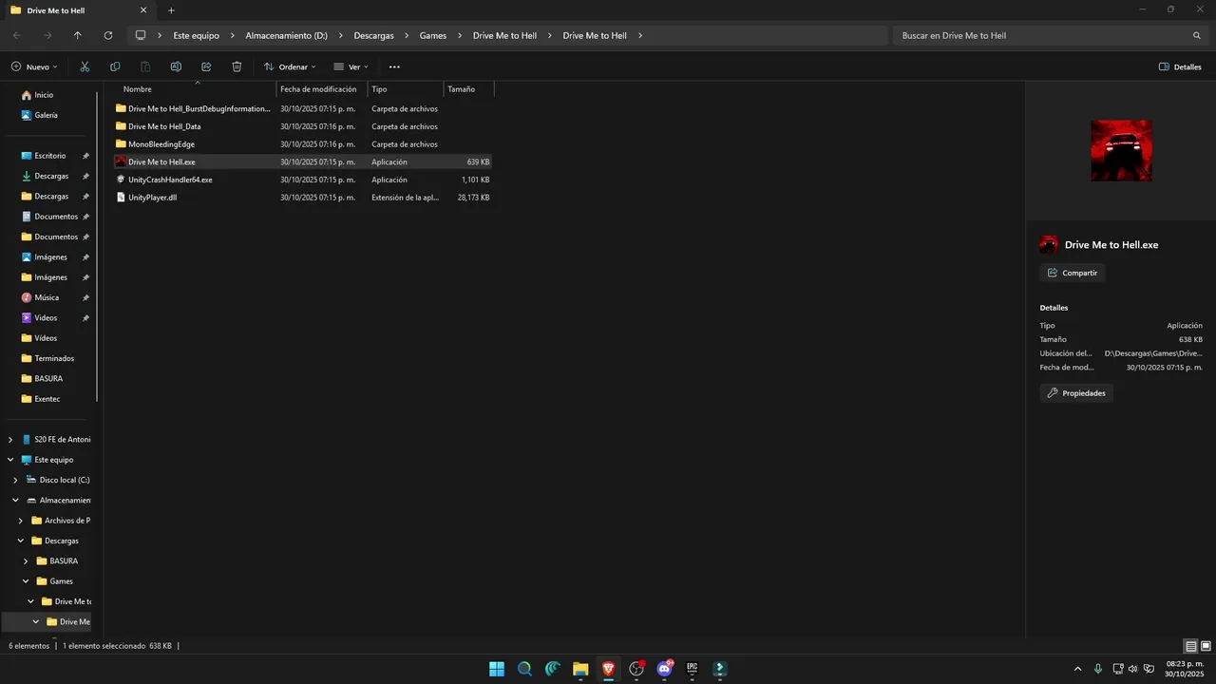Collapse the Almacenamien drive tree node
This screenshot has height=684, width=1216.
click(x=15, y=501)
